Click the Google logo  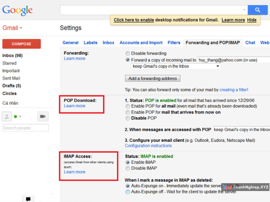point(17,10)
